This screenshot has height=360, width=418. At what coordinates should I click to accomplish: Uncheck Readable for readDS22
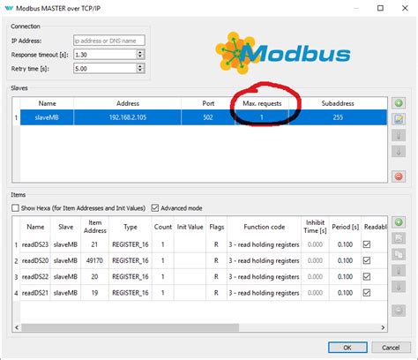click(367, 277)
